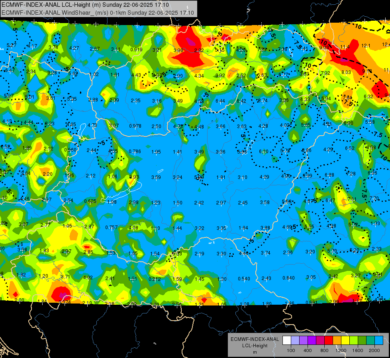Click the grid value '0.212'
This screenshot has width=390, height=358.
pos(155,279)
